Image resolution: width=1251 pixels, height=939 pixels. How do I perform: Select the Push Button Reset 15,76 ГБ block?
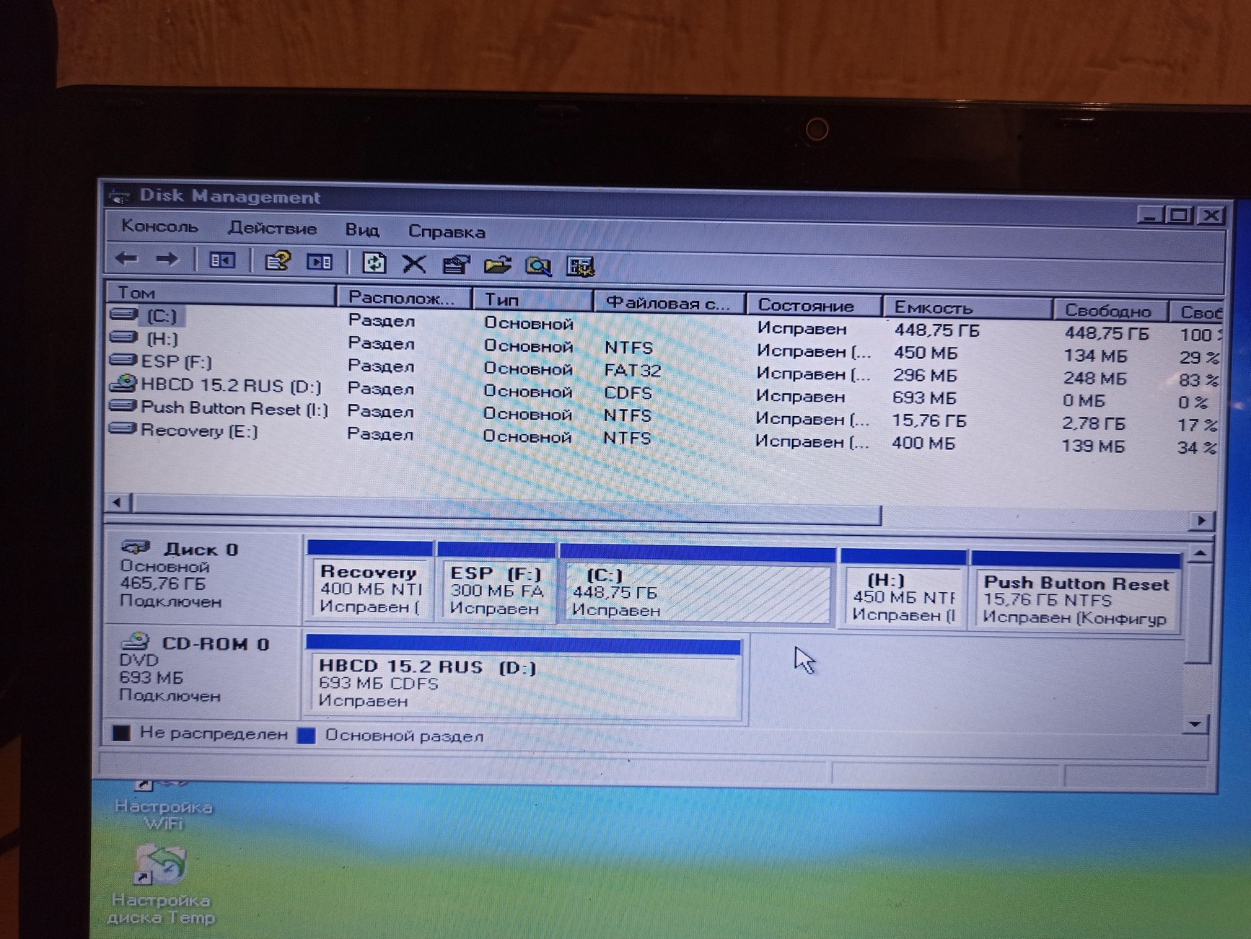point(1076,592)
